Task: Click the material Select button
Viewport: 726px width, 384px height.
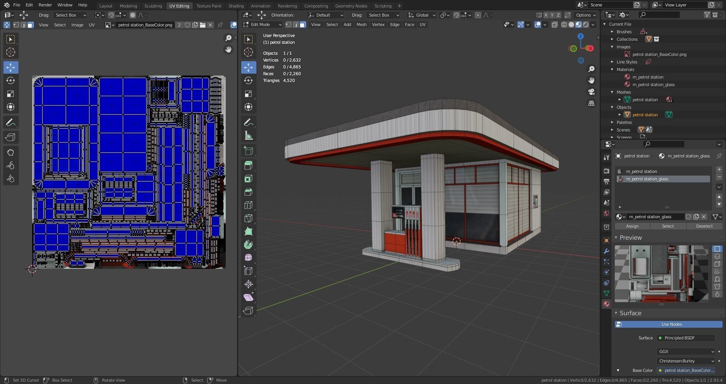Action: (x=668, y=226)
